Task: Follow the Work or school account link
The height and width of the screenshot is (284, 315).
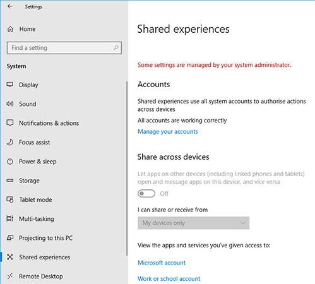Action: coord(169,279)
